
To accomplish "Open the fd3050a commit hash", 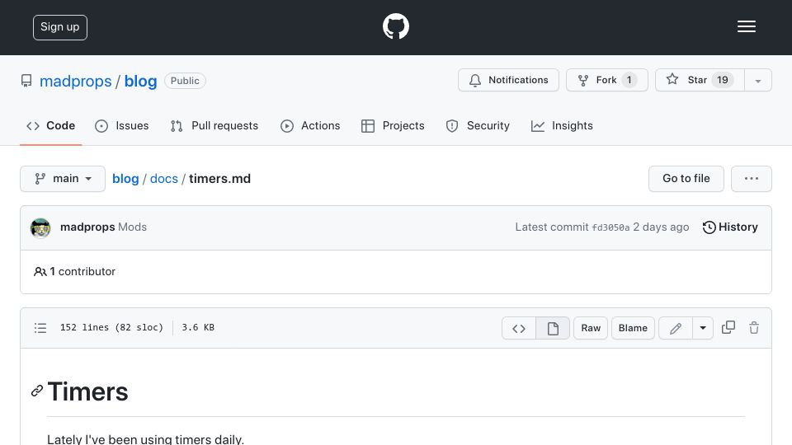I will [610, 227].
